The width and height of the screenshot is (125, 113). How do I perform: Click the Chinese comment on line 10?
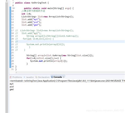[x=33, y=11]
